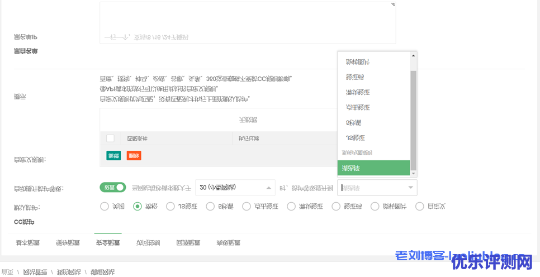Pick the highlighted green 请选择 option in the list
Viewport: 540px width, 277px height.
point(373,168)
